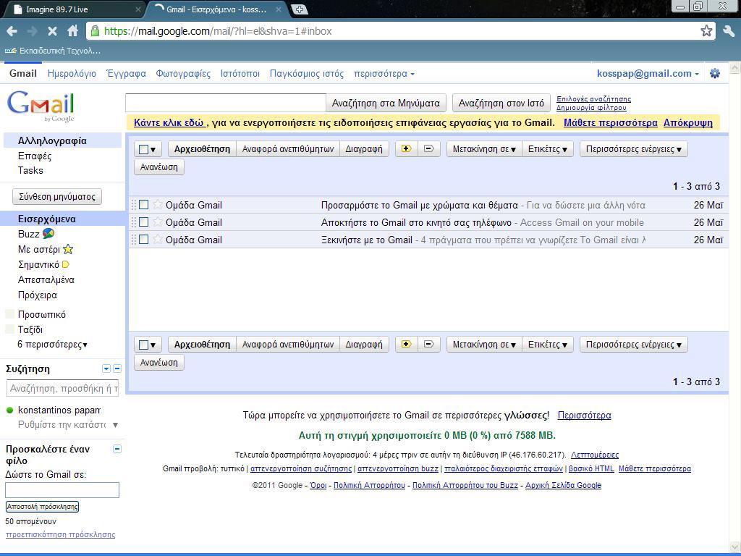The width and height of the screenshot is (741, 556).
Task: Mark as not important with top minus button
Action: (x=428, y=149)
